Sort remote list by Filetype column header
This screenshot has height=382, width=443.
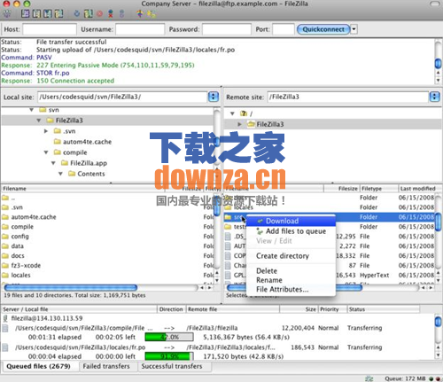click(x=378, y=189)
